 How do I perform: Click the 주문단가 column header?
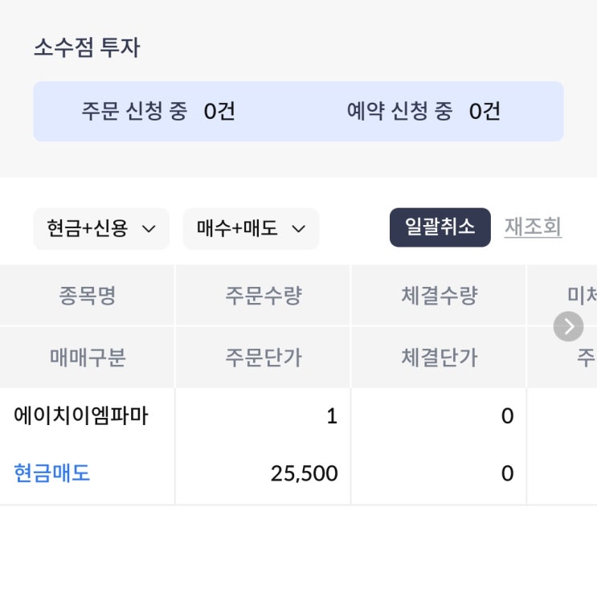(263, 358)
